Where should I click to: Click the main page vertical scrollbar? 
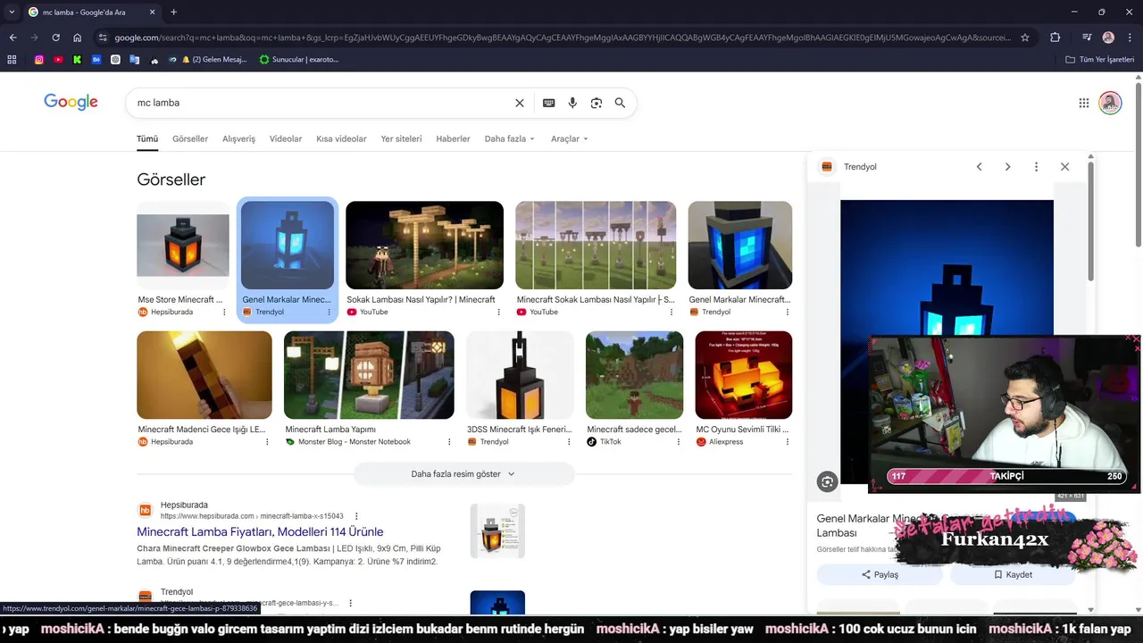point(1138,165)
